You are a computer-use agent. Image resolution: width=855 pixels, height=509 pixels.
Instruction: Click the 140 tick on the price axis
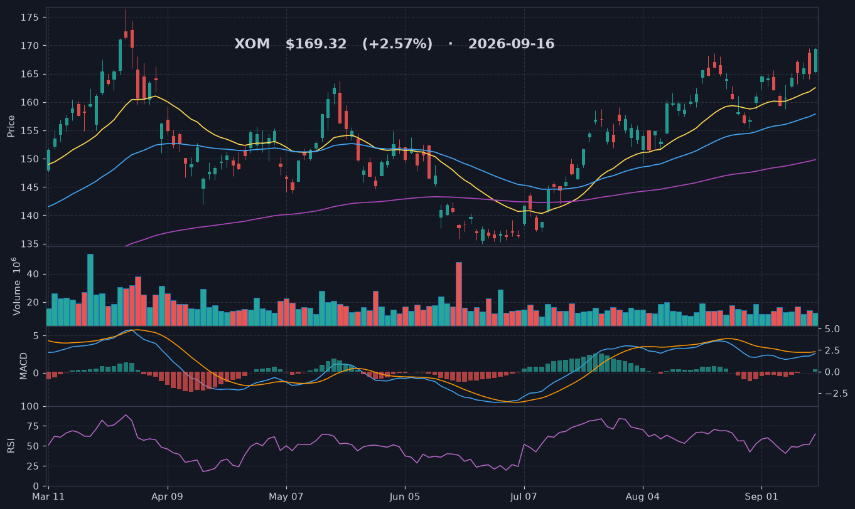[x=31, y=216]
